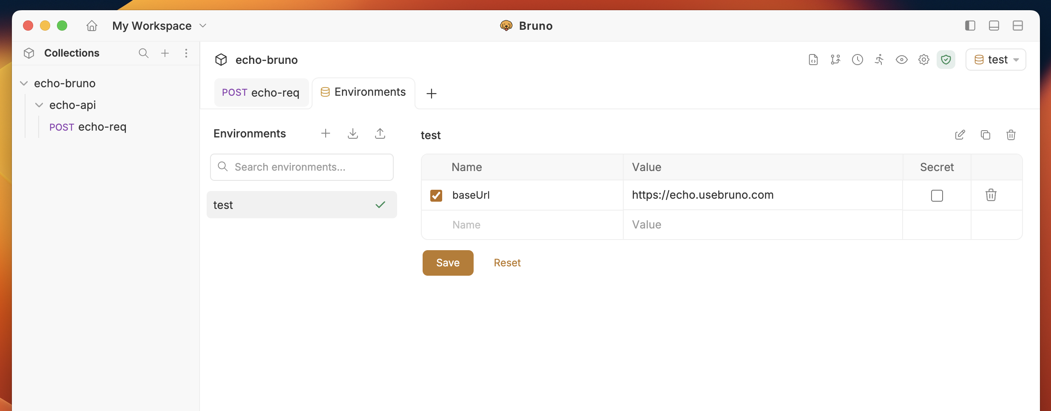Screen dimensions: 1051x411
Task: Uncheck the baseUrl enabled checkbox
Action: [x=436, y=195]
